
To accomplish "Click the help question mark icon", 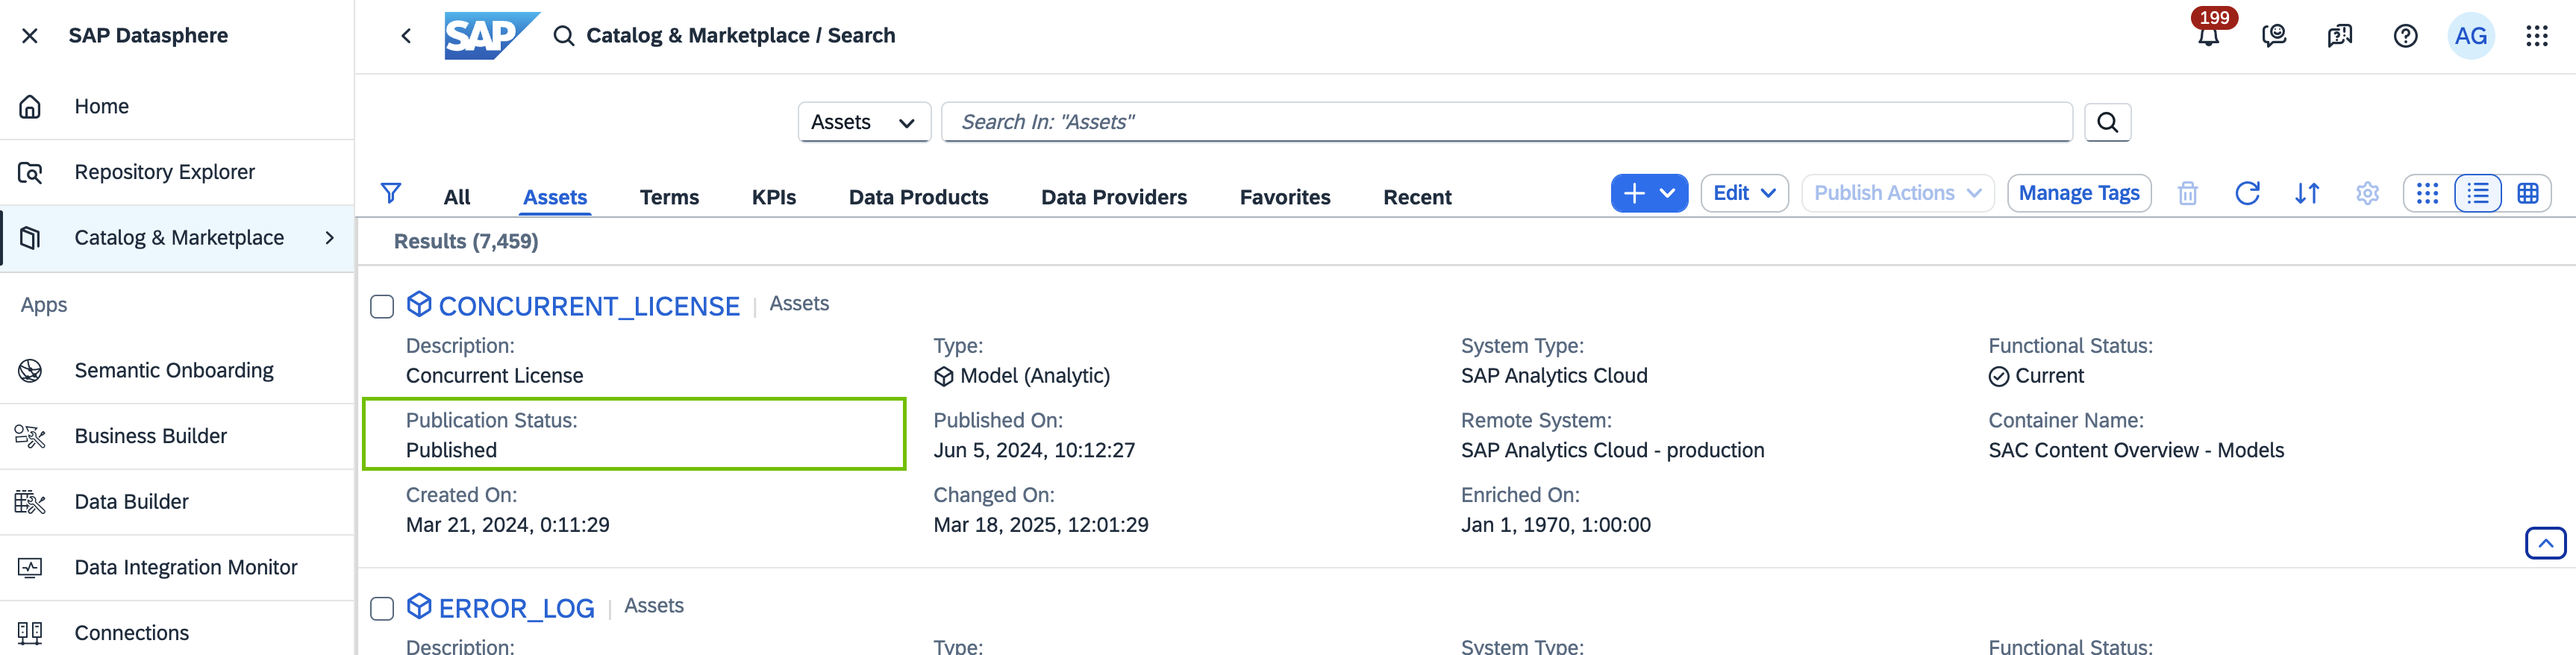I will click(2405, 37).
